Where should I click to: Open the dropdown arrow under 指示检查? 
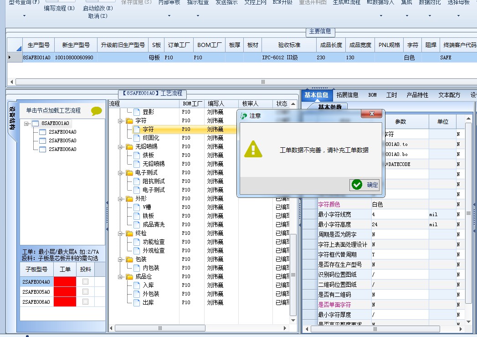pos(198,16)
